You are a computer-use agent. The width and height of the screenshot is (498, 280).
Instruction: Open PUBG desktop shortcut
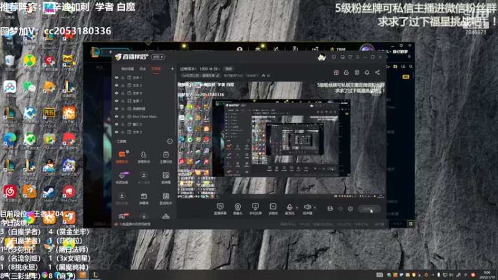49,116
